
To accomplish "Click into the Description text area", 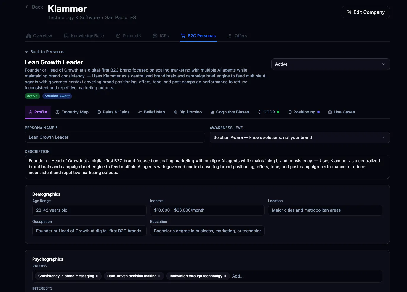I will [207, 167].
